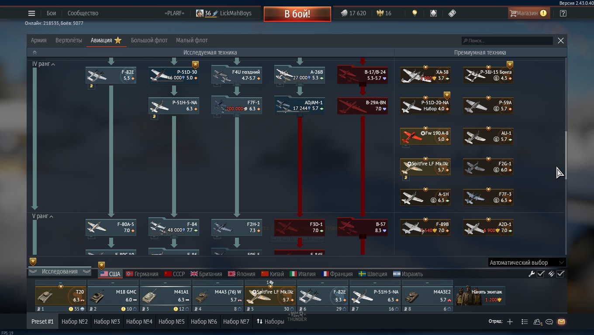
Task: Select the M18 GMC crew slot
Action: tap(113, 296)
